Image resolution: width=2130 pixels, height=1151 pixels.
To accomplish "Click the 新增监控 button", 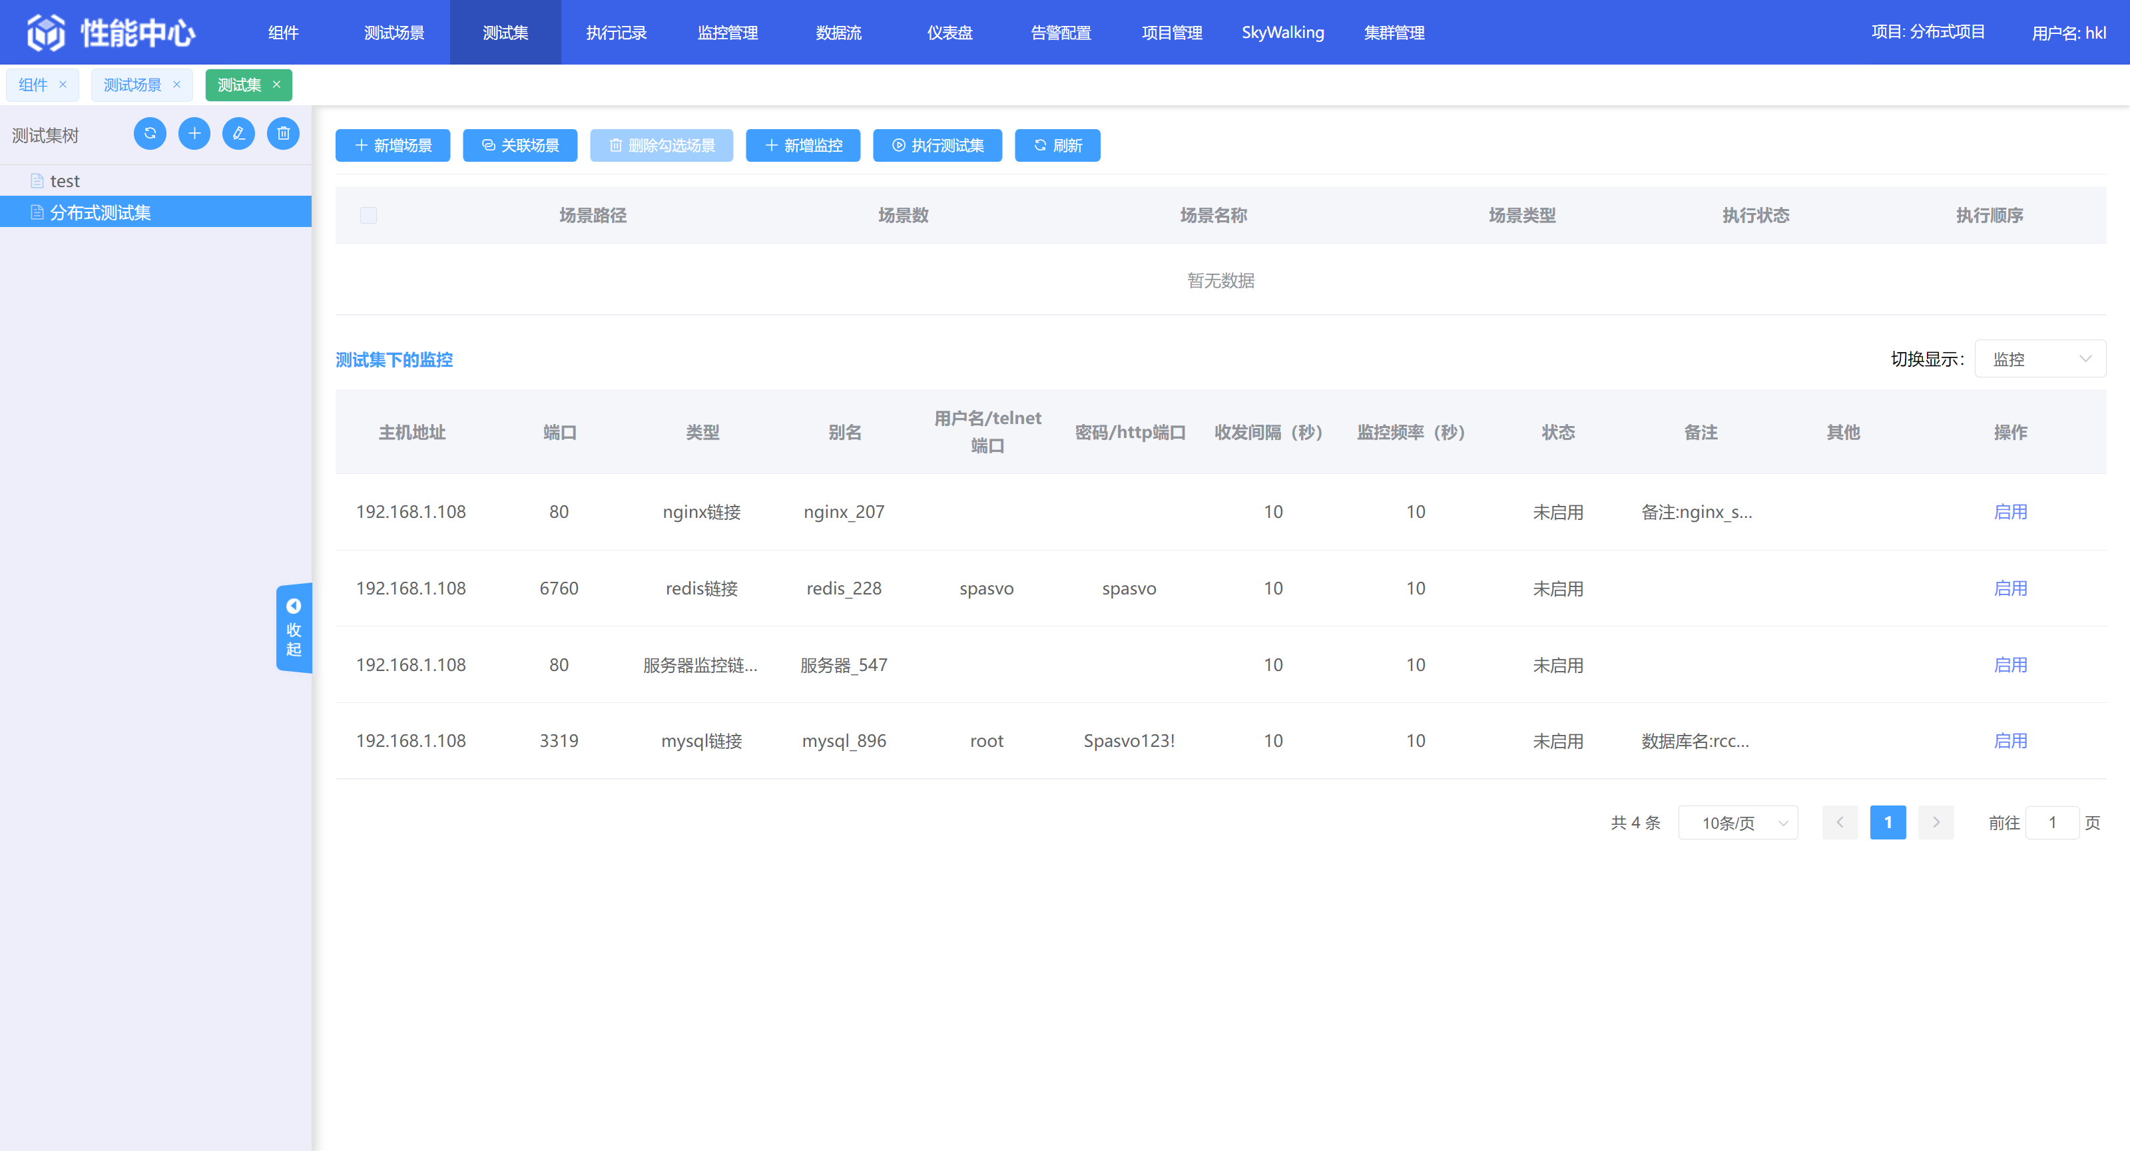I will point(803,146).
